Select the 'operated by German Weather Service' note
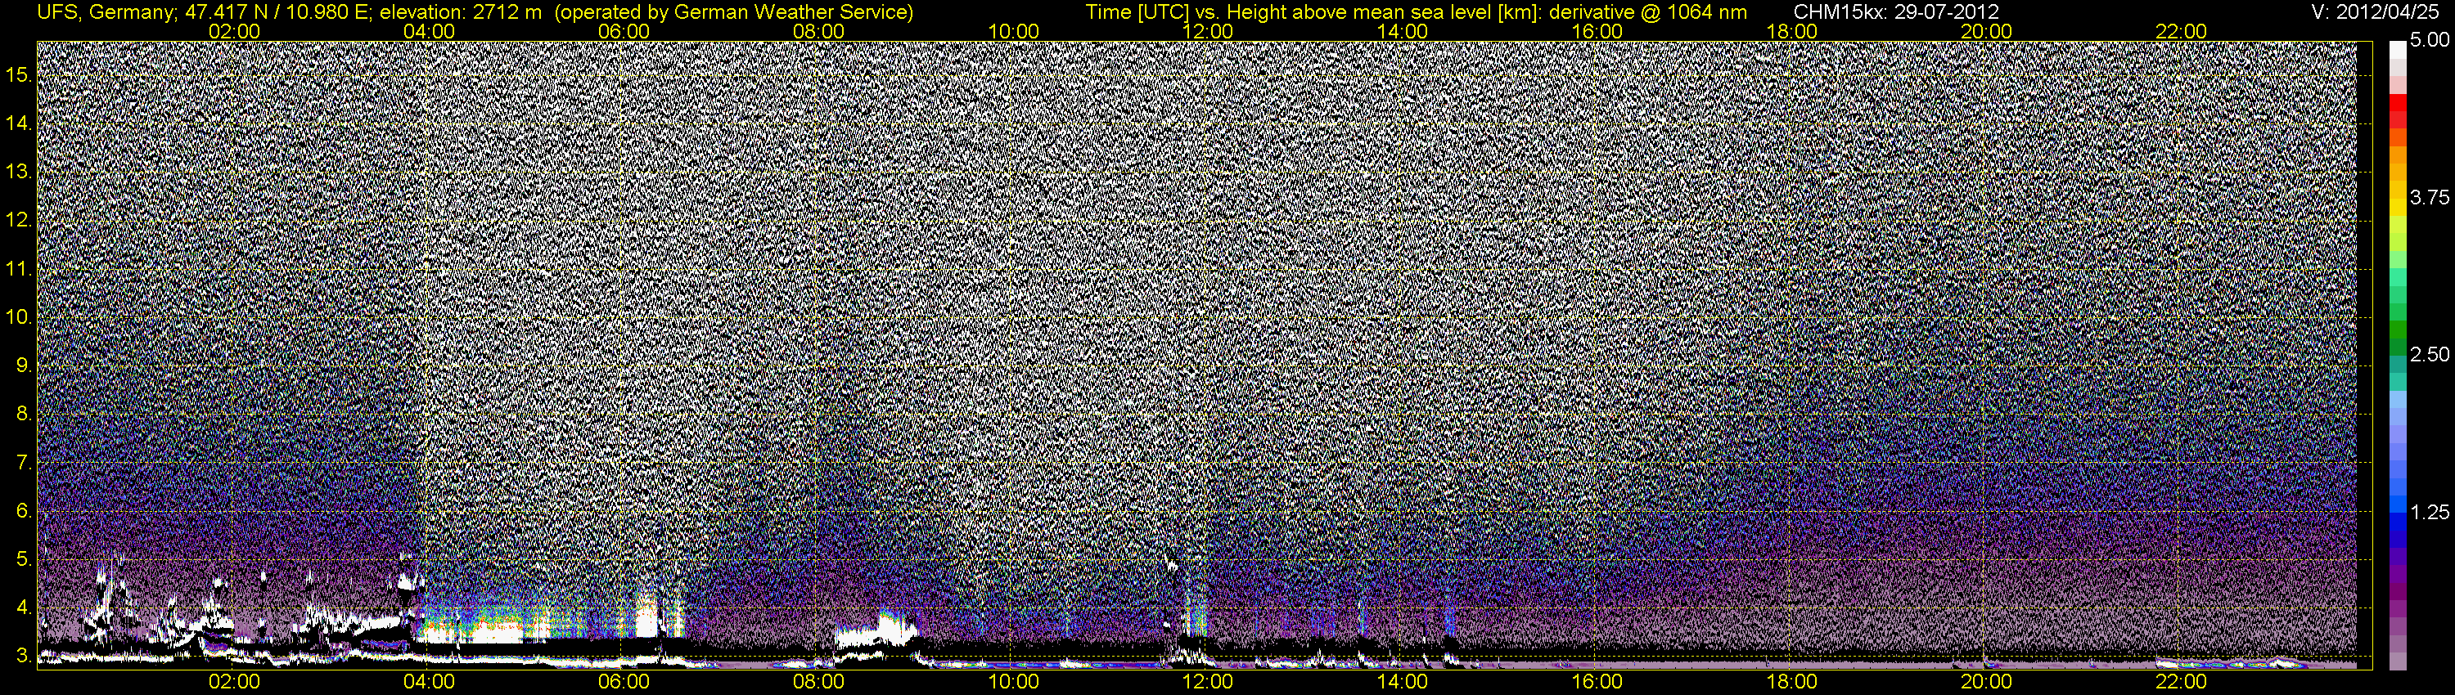The height and width of the screenshot is (695, 2455). [x=734, y=12]
